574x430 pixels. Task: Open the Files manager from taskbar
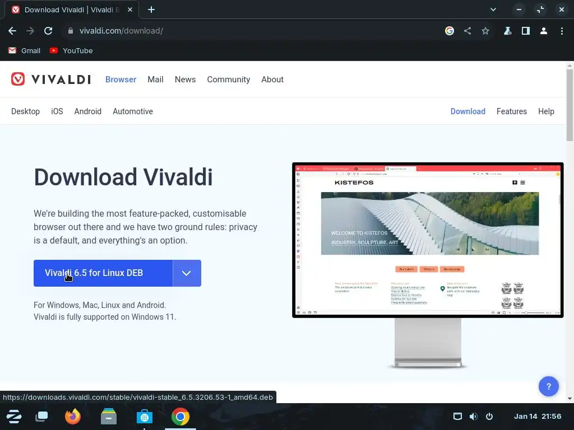point(109,417)
